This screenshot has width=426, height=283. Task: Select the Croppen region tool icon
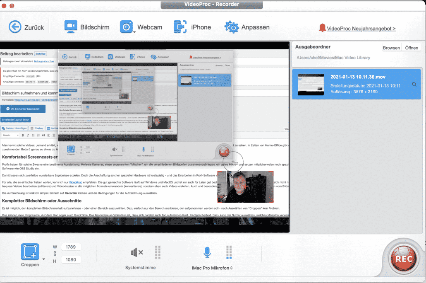point(30,252)
